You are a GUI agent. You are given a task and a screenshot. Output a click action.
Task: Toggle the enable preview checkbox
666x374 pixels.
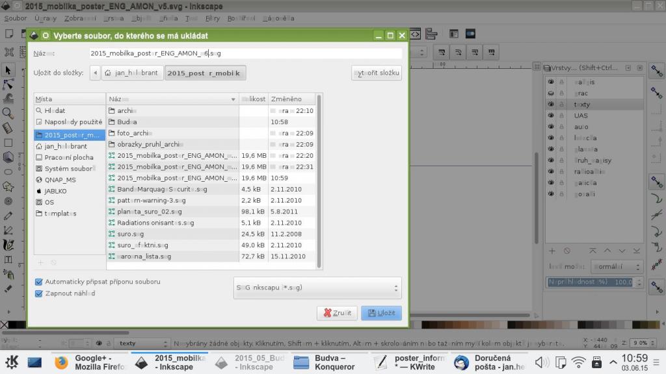pyautogui.click(x=38, y=293)
